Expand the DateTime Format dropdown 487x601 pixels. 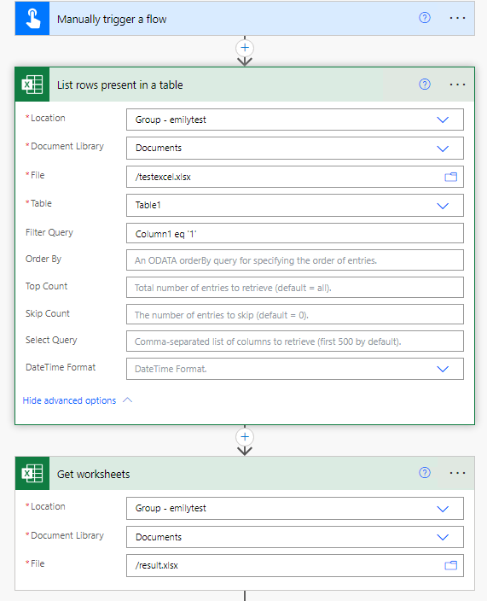tap(443, 369)
